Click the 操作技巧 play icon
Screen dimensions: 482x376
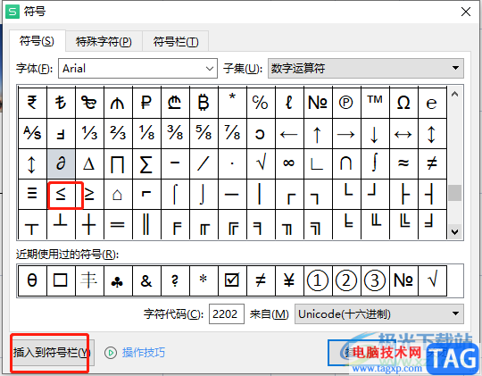(x=111, y=353)
